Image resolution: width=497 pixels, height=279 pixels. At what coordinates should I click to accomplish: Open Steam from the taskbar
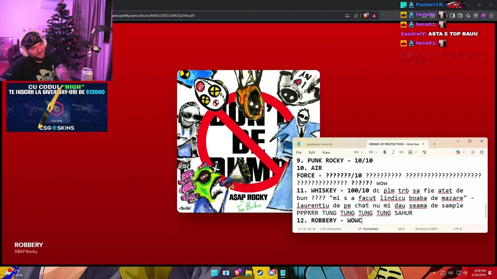click(260, 273)
